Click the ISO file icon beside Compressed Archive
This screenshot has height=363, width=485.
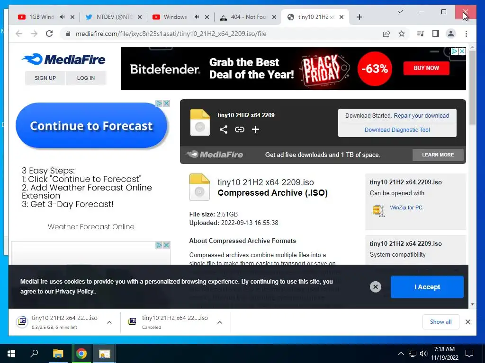pyautogui.click(x=199, y=187)
